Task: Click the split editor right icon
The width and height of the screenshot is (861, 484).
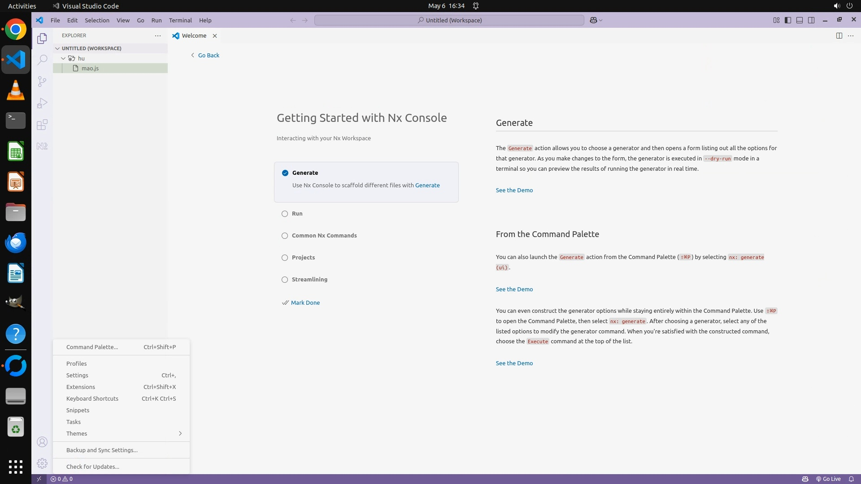Action: 839,36
